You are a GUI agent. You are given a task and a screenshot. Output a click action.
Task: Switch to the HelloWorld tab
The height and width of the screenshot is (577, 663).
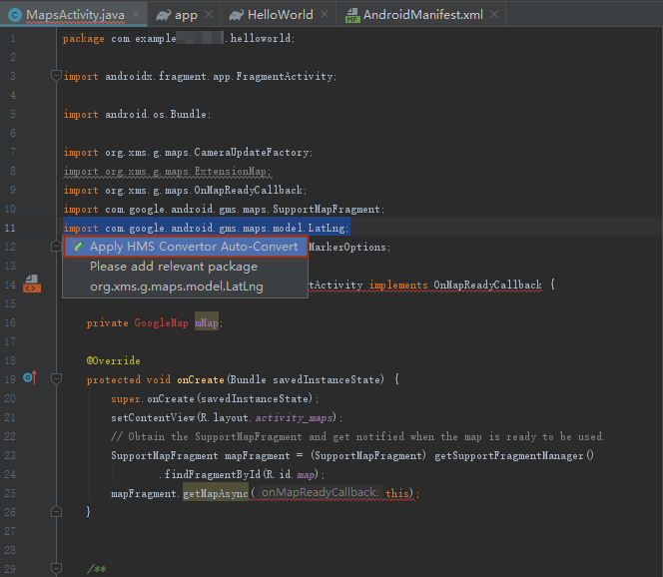click(279, 15)
